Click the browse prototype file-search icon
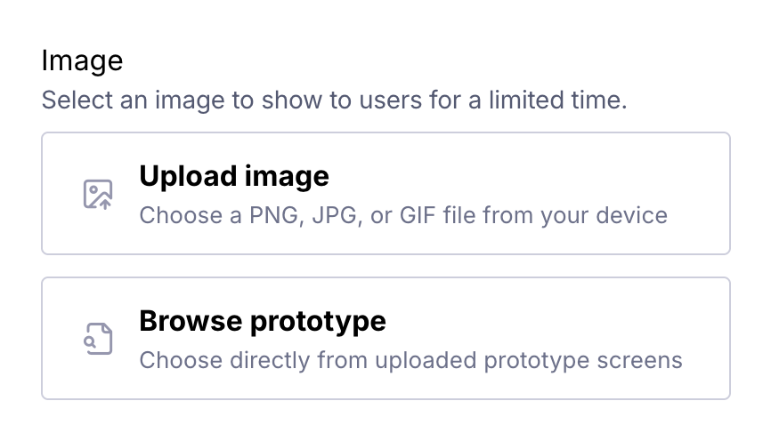 pyautogui.click(x=98, y=339)
